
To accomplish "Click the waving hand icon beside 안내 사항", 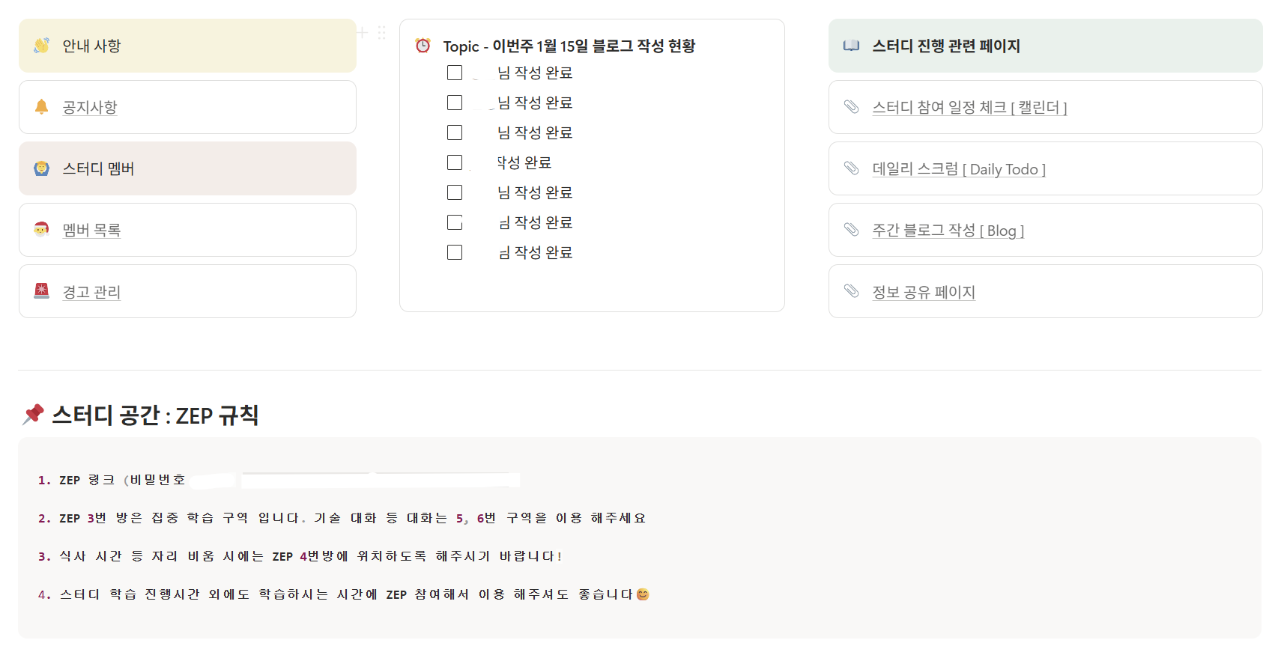I will pos(41,46).
